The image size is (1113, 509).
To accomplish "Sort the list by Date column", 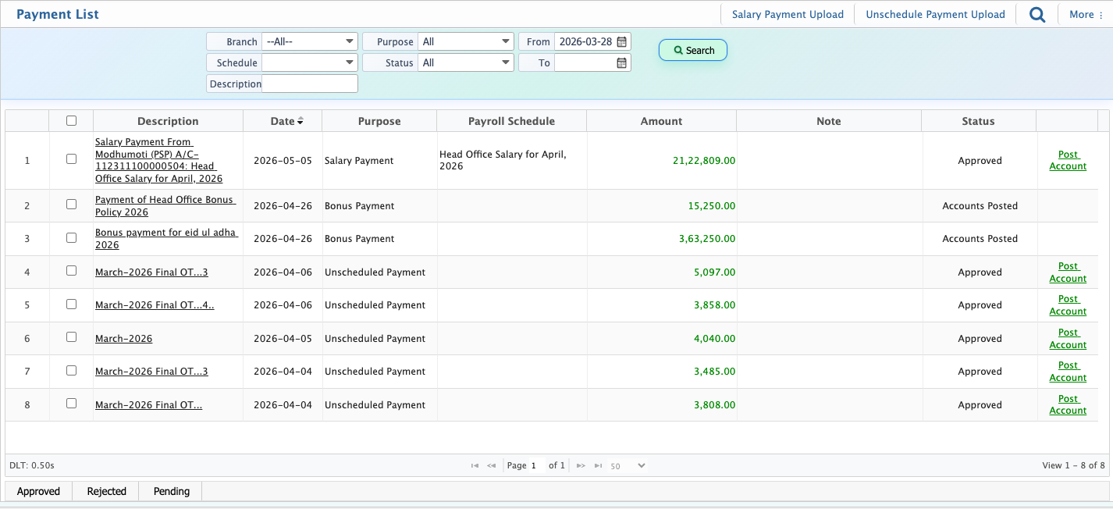I will click(x=283, y=121).
